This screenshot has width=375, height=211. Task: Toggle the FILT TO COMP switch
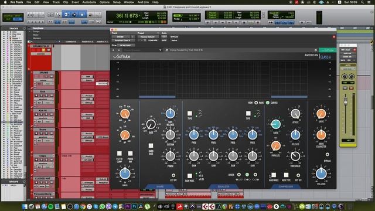(120, 154)
